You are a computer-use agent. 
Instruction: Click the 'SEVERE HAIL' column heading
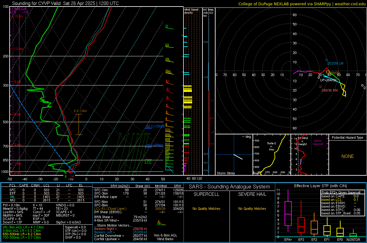[252, 194]
